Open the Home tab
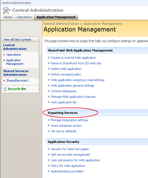Image resolution: width=148 pixels, height=178 pixels. tap(8, 17)
